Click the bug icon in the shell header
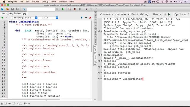190x107 pixels. (165, 15)
